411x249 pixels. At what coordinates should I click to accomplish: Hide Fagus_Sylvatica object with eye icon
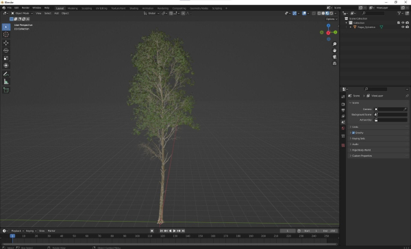[x=403, y=27]
